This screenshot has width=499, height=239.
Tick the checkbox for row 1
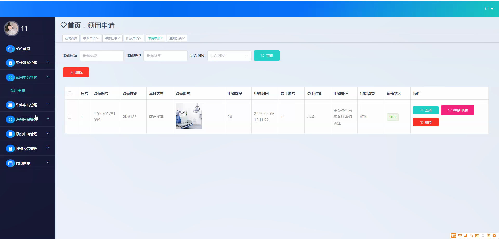point(69,117)
